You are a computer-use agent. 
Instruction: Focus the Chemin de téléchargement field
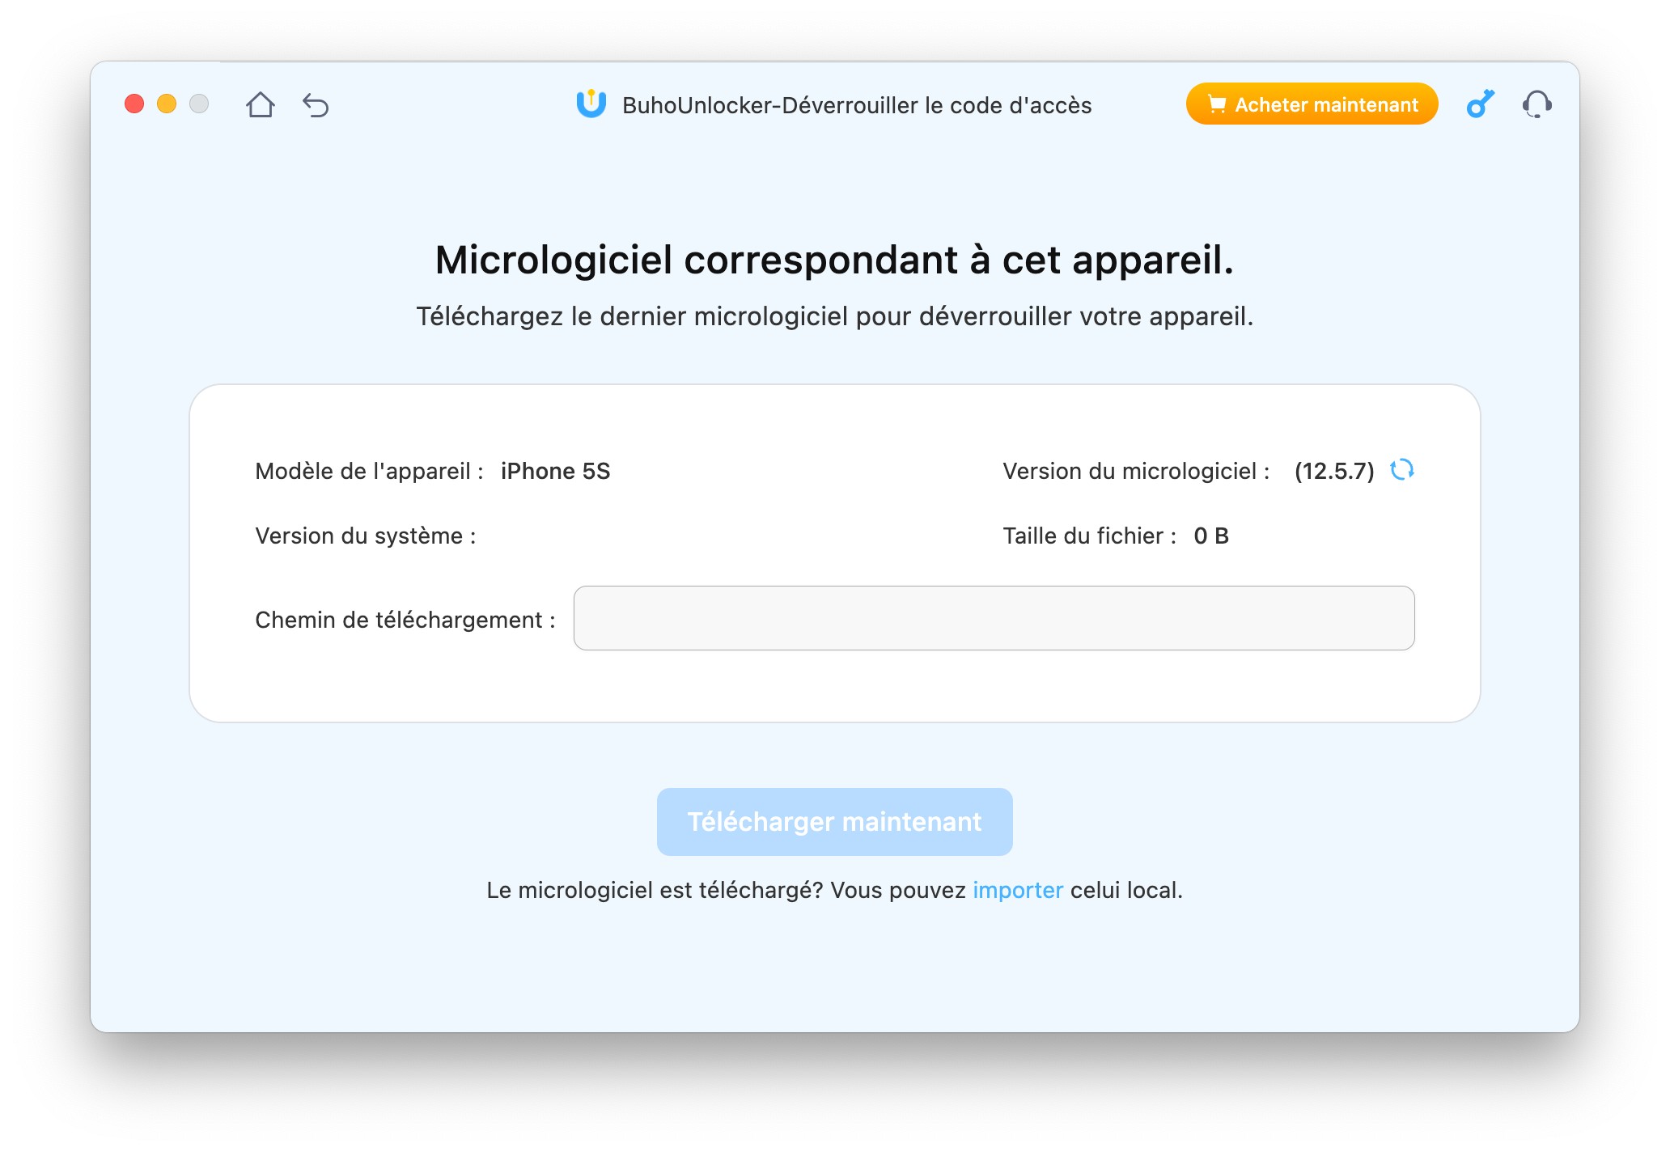(x=994, y=618)
